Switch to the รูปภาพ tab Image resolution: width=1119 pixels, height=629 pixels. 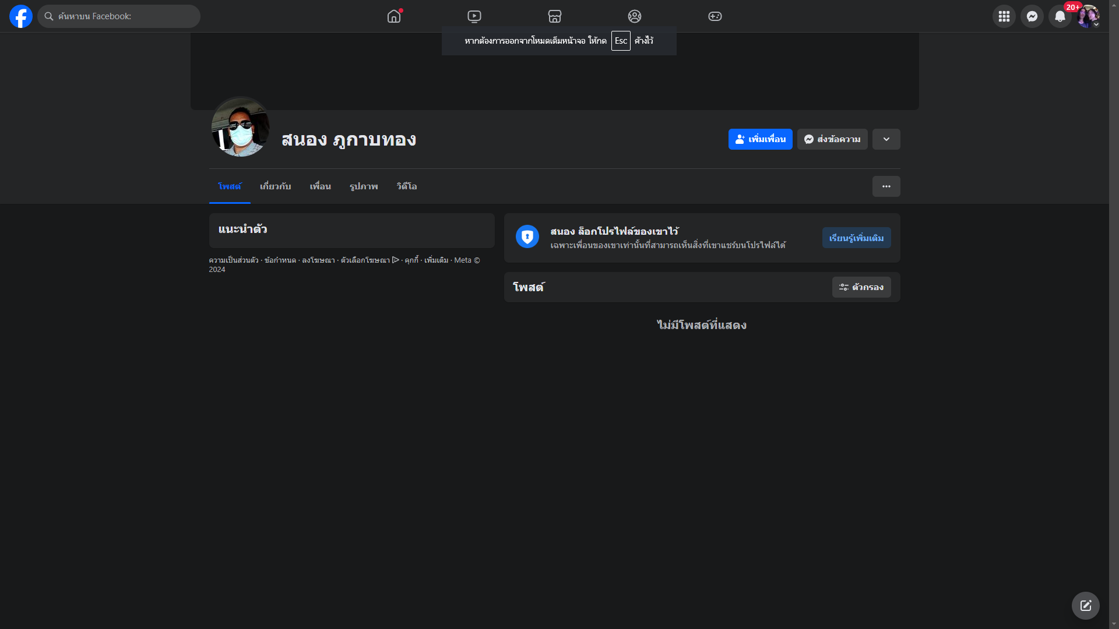pyautogui.click(x=364, y=186)
